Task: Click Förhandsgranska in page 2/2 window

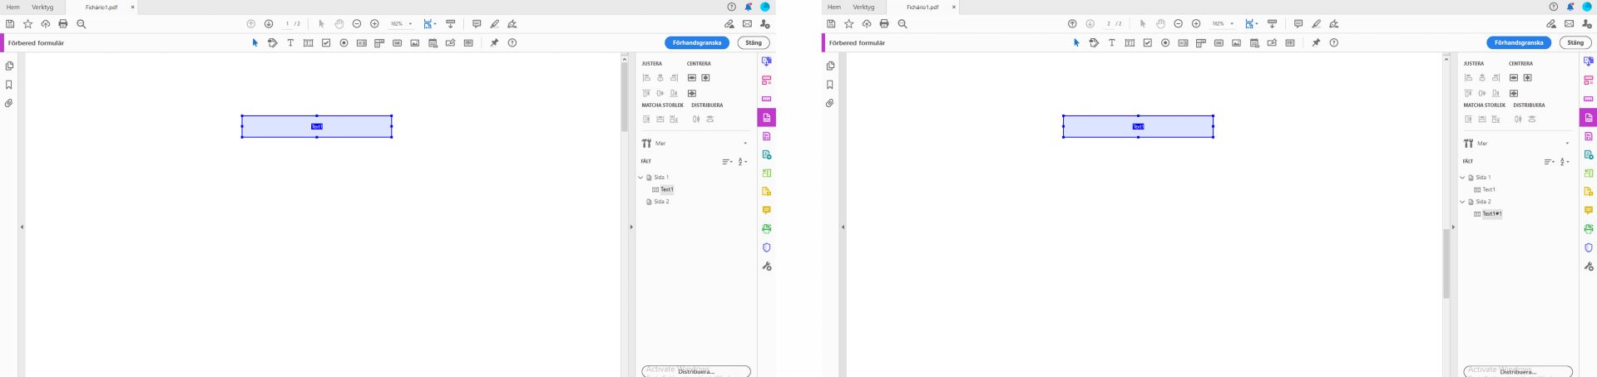Action: point(1519,43)
